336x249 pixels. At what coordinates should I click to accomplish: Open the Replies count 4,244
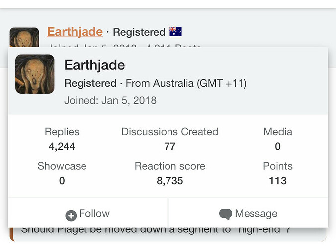tap(62, 146)
